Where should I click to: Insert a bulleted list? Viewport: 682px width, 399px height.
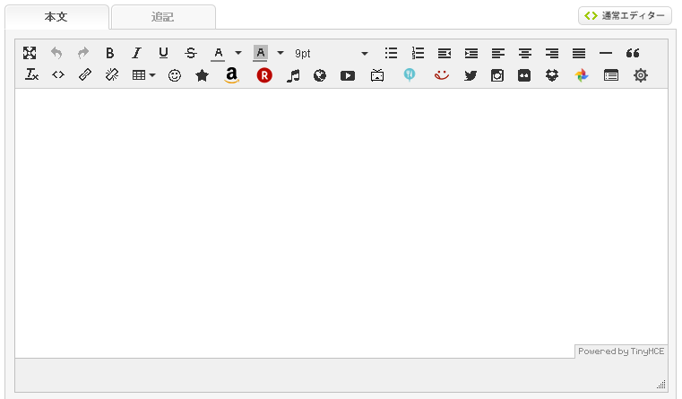pos(391,53)
